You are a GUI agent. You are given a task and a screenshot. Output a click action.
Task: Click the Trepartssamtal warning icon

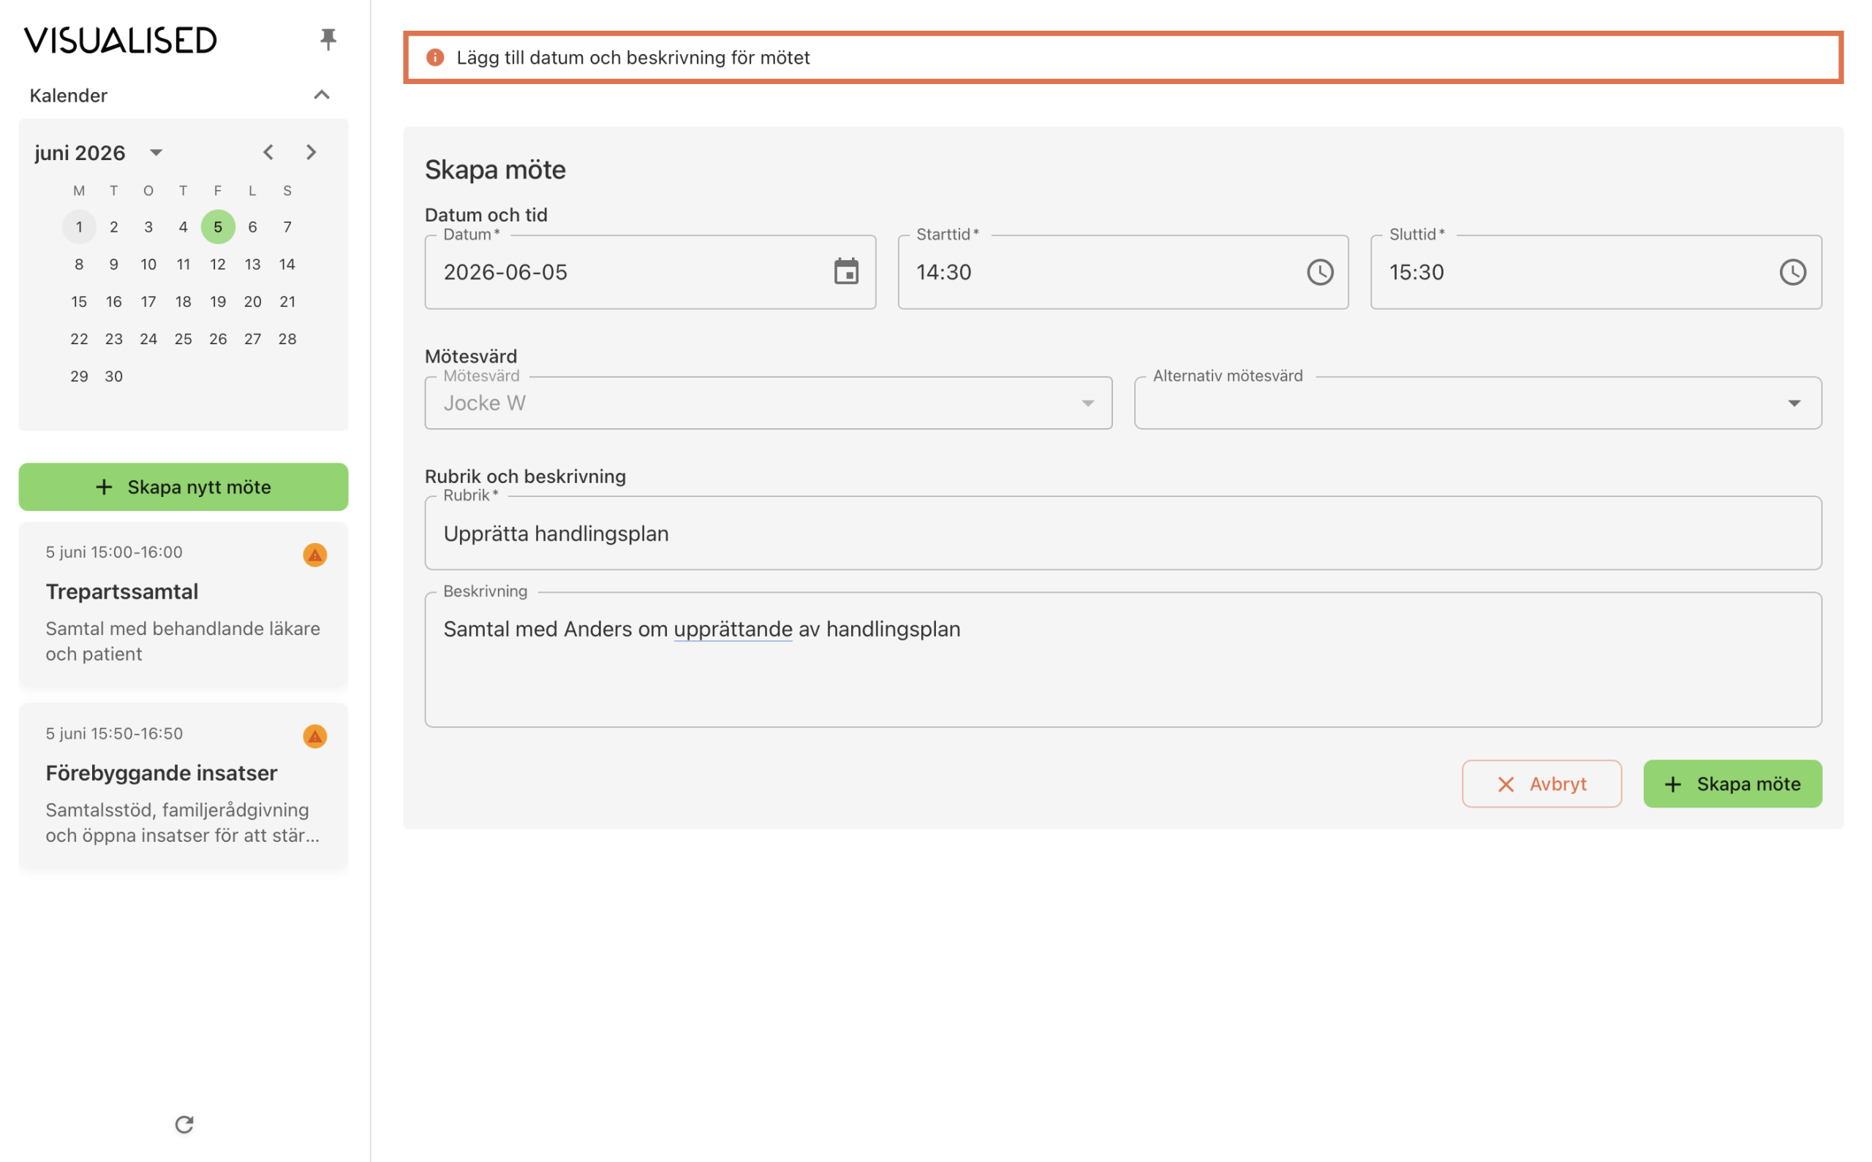click(x=315, y=555)
